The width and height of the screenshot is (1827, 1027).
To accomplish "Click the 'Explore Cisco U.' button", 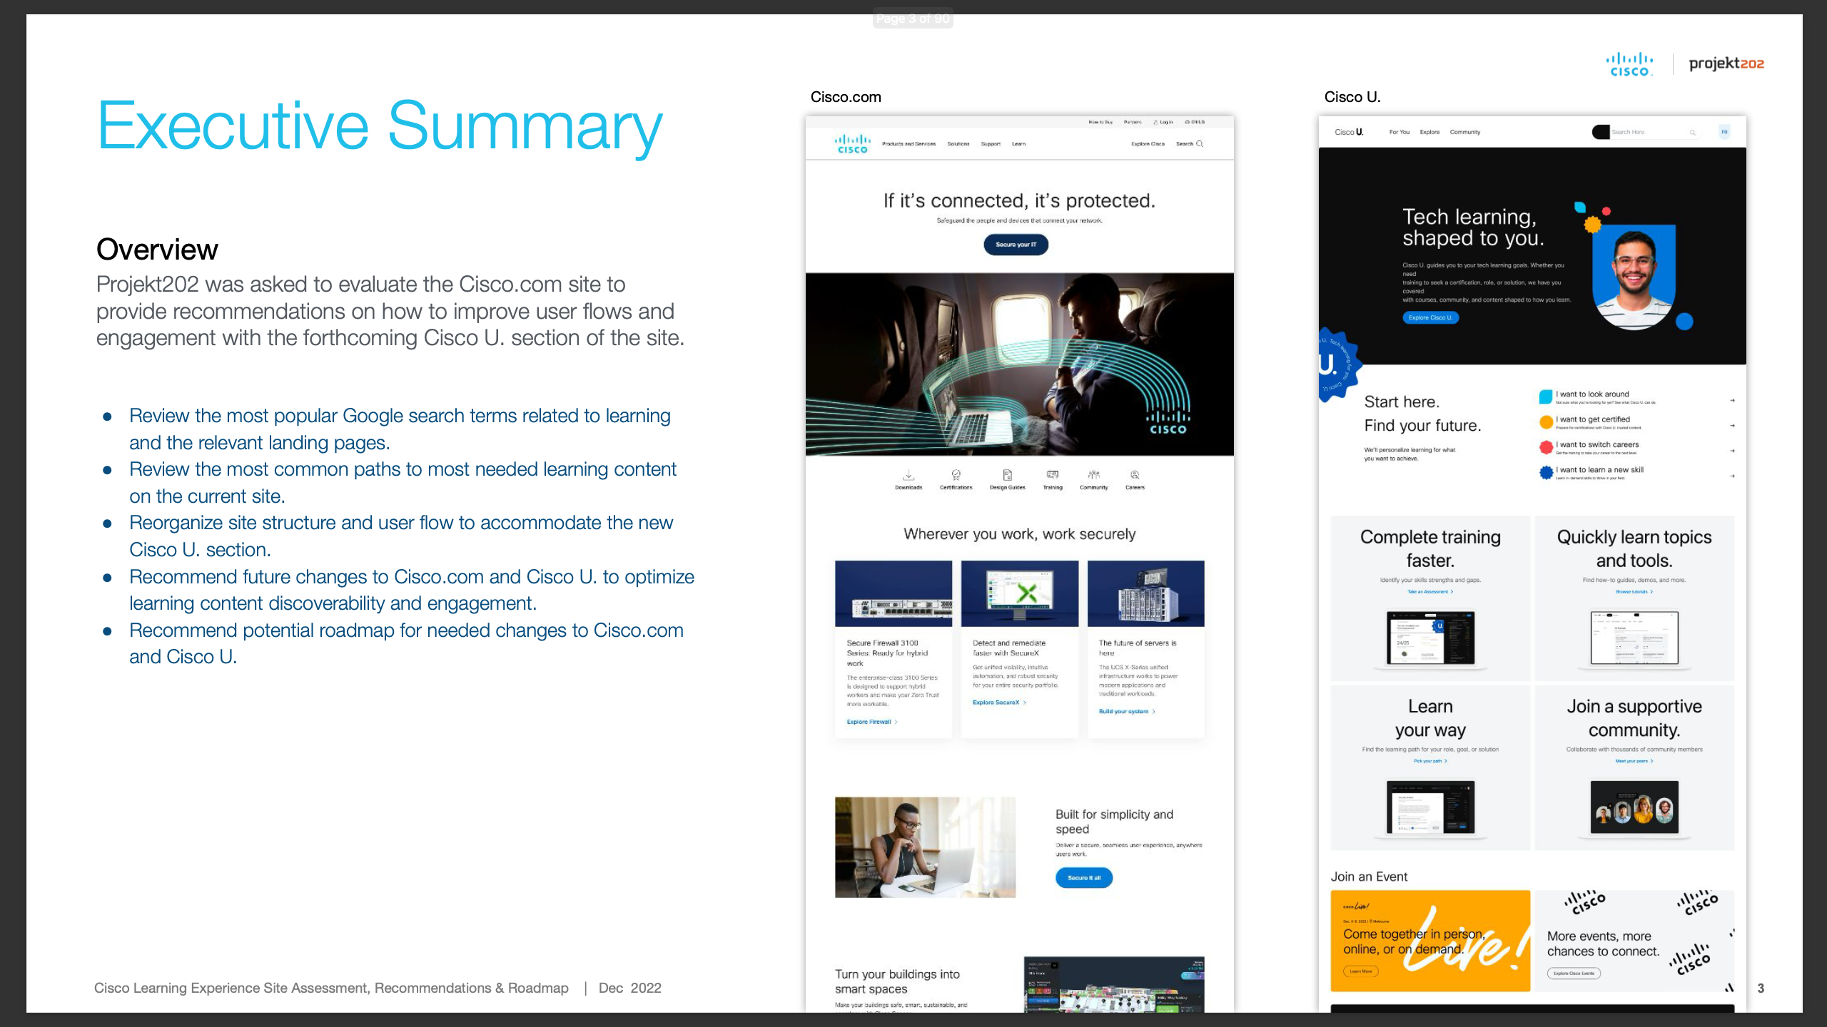I will pos(1430,318).
